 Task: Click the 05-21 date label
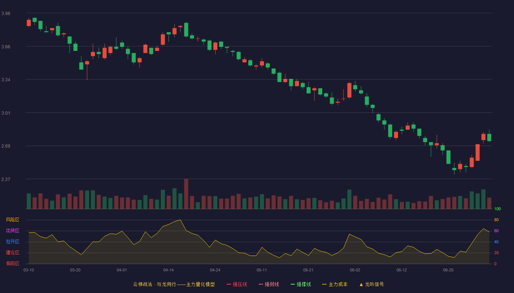(x=308, y=270)
